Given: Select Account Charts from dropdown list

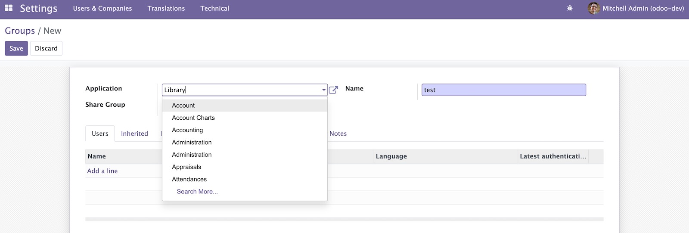Looking at the screenshot, I should coord(245,118).
